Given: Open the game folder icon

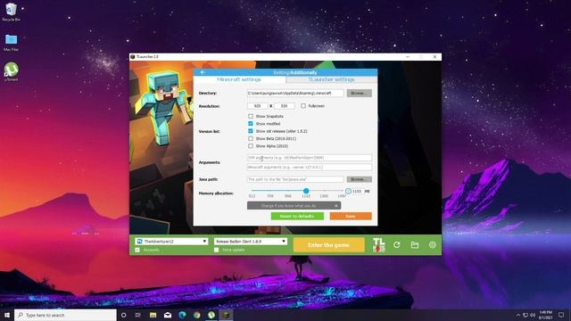Looking at the screenshot, I should click(x=414, y=245).
